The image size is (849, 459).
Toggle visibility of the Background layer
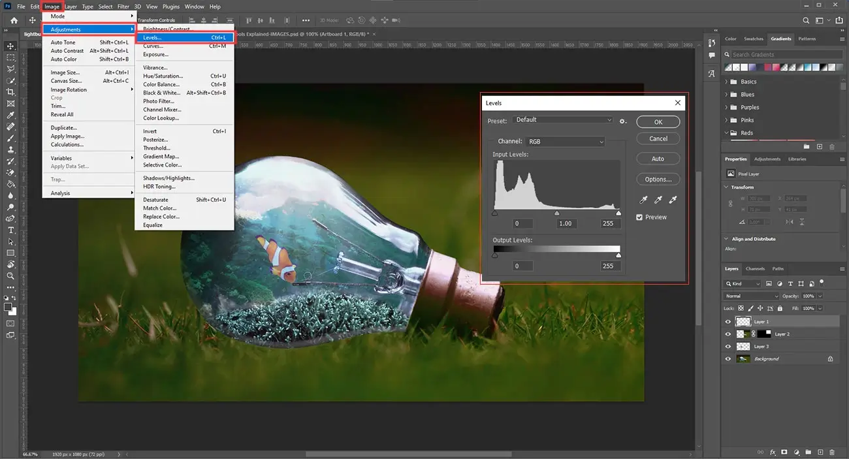728,359
